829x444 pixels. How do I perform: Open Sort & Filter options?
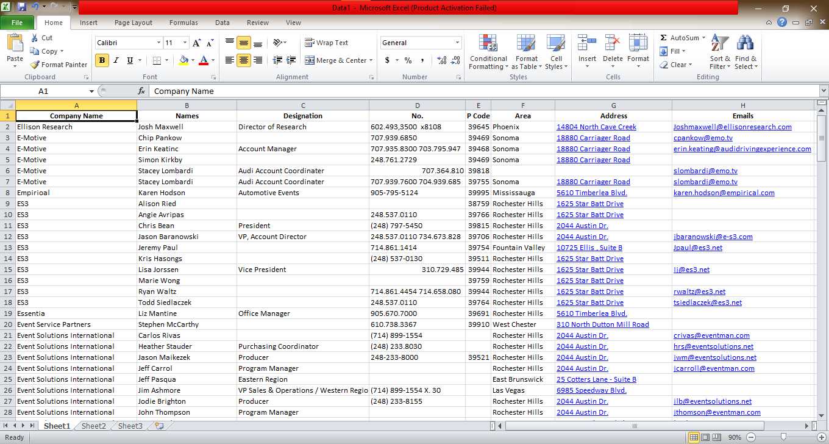pos(720,52)
